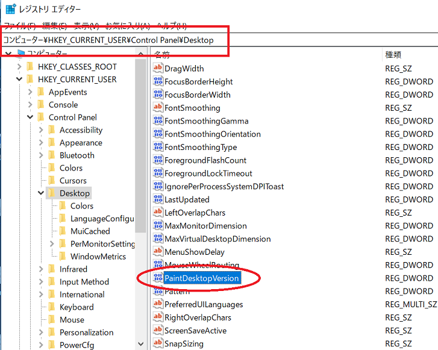Expand the Input Method key

[41, 281]
